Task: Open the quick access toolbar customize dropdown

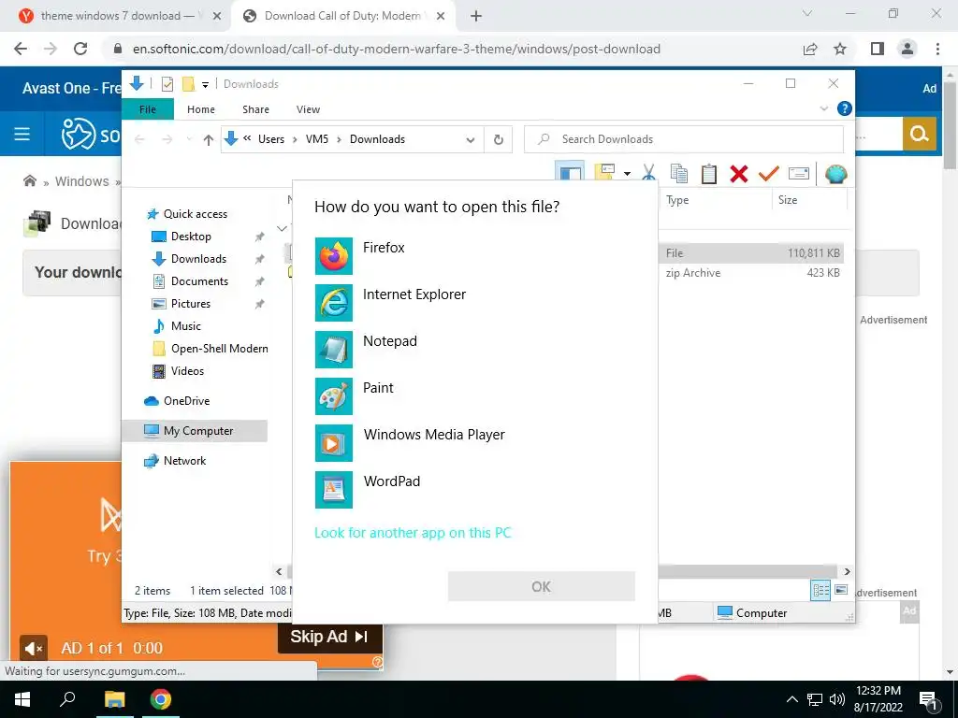Action: 205,85
